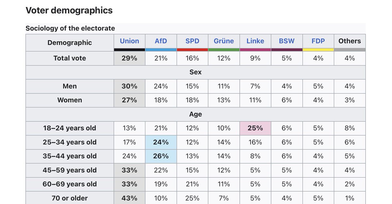Click the green Grüne color bar
The image size is (392, 204).
(224, 50)
